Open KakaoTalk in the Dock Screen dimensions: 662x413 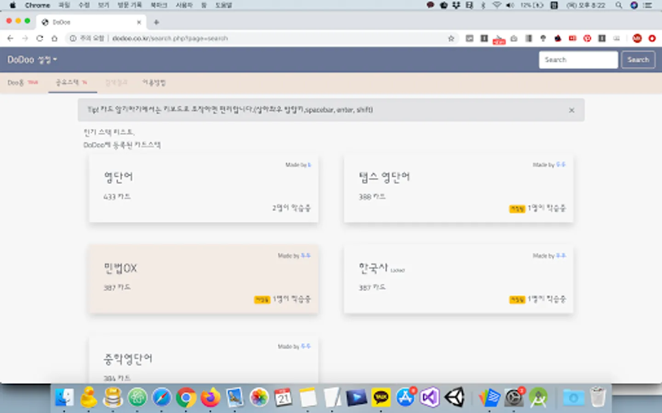(x=381, y=397)
